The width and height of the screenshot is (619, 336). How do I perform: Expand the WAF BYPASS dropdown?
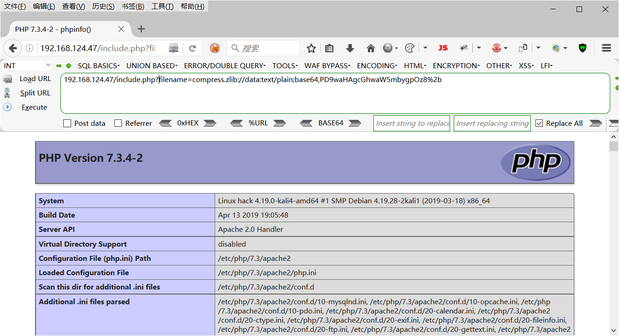click(328, 66)
